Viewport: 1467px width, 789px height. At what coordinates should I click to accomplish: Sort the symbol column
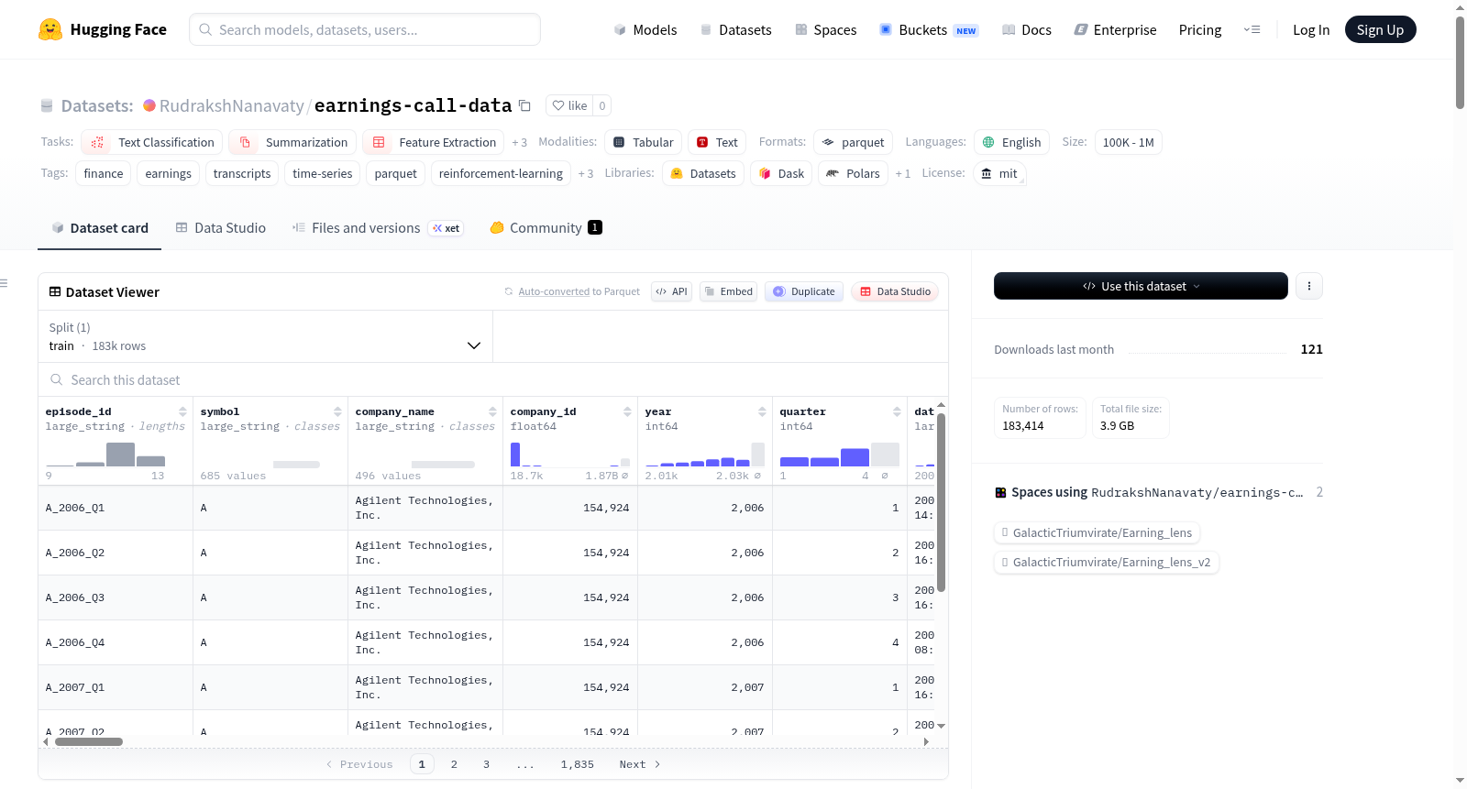[337, 411]
